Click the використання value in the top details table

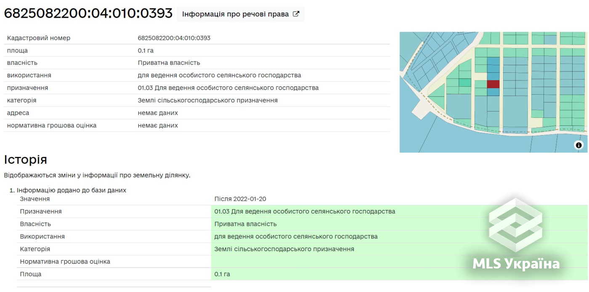coord(220,75)
